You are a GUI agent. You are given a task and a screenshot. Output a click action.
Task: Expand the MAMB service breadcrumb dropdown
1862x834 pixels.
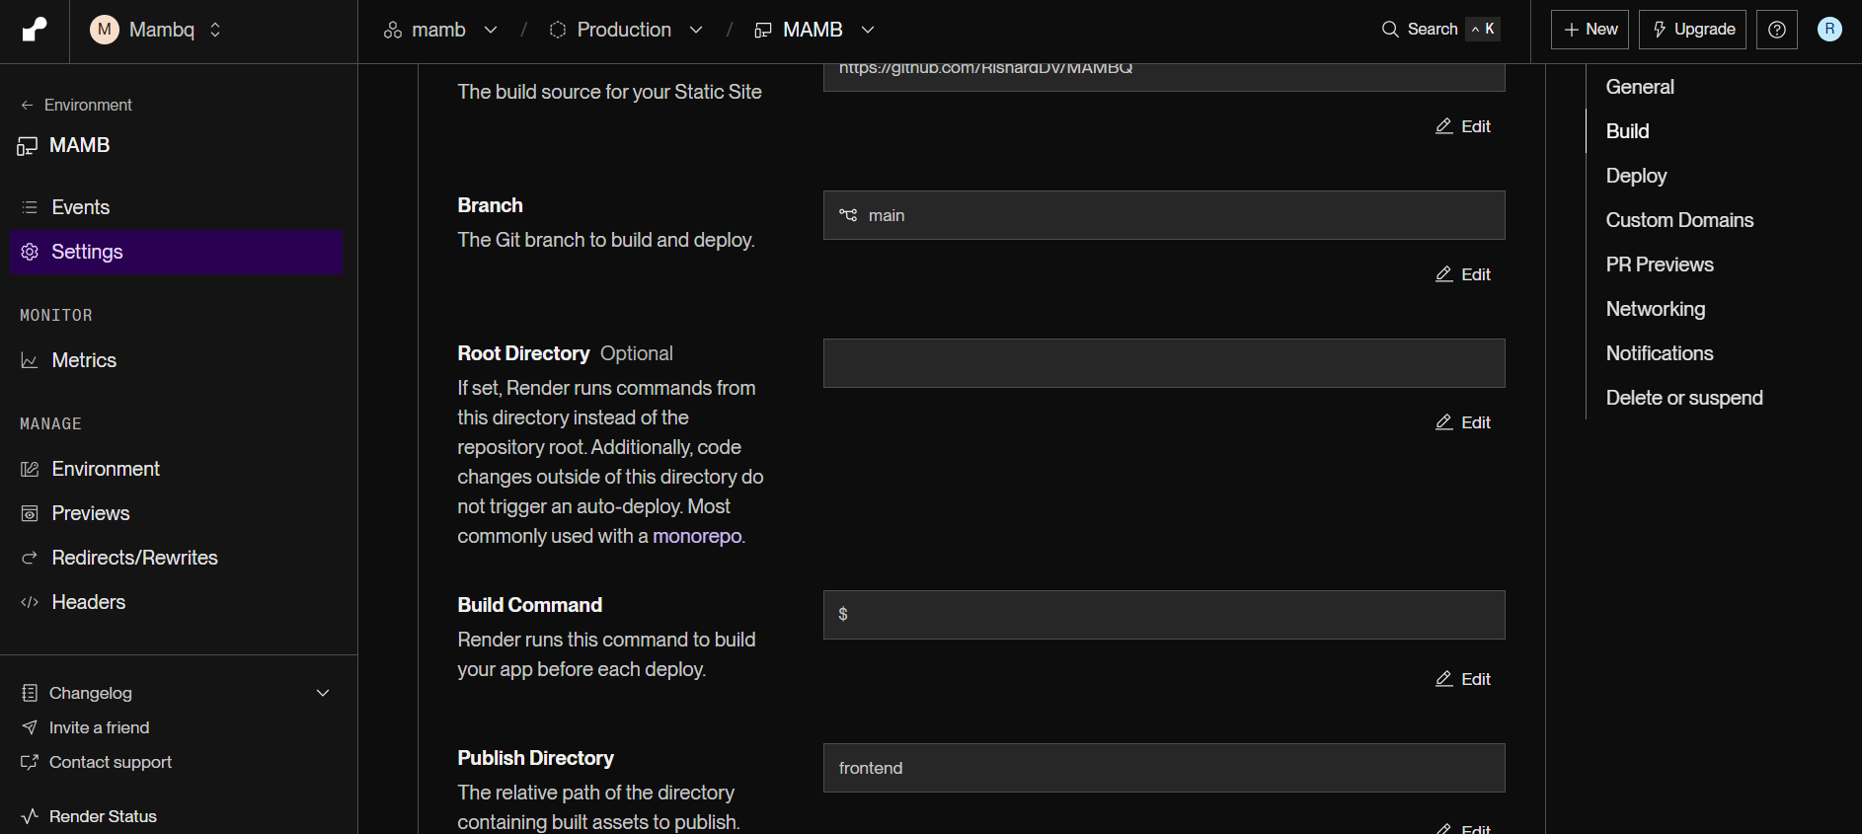(867, 30)
